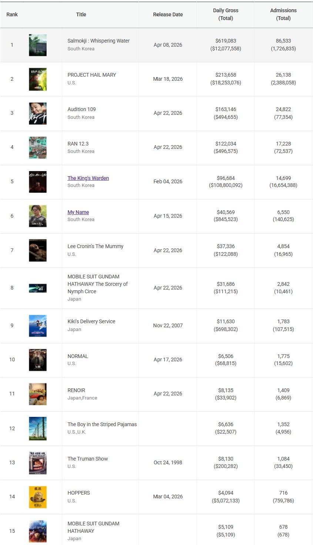The height and width of the screenshot is (545, 313).
Task: Click the RAN 12.3 poster thumbnail
Action: pos(38,147)
